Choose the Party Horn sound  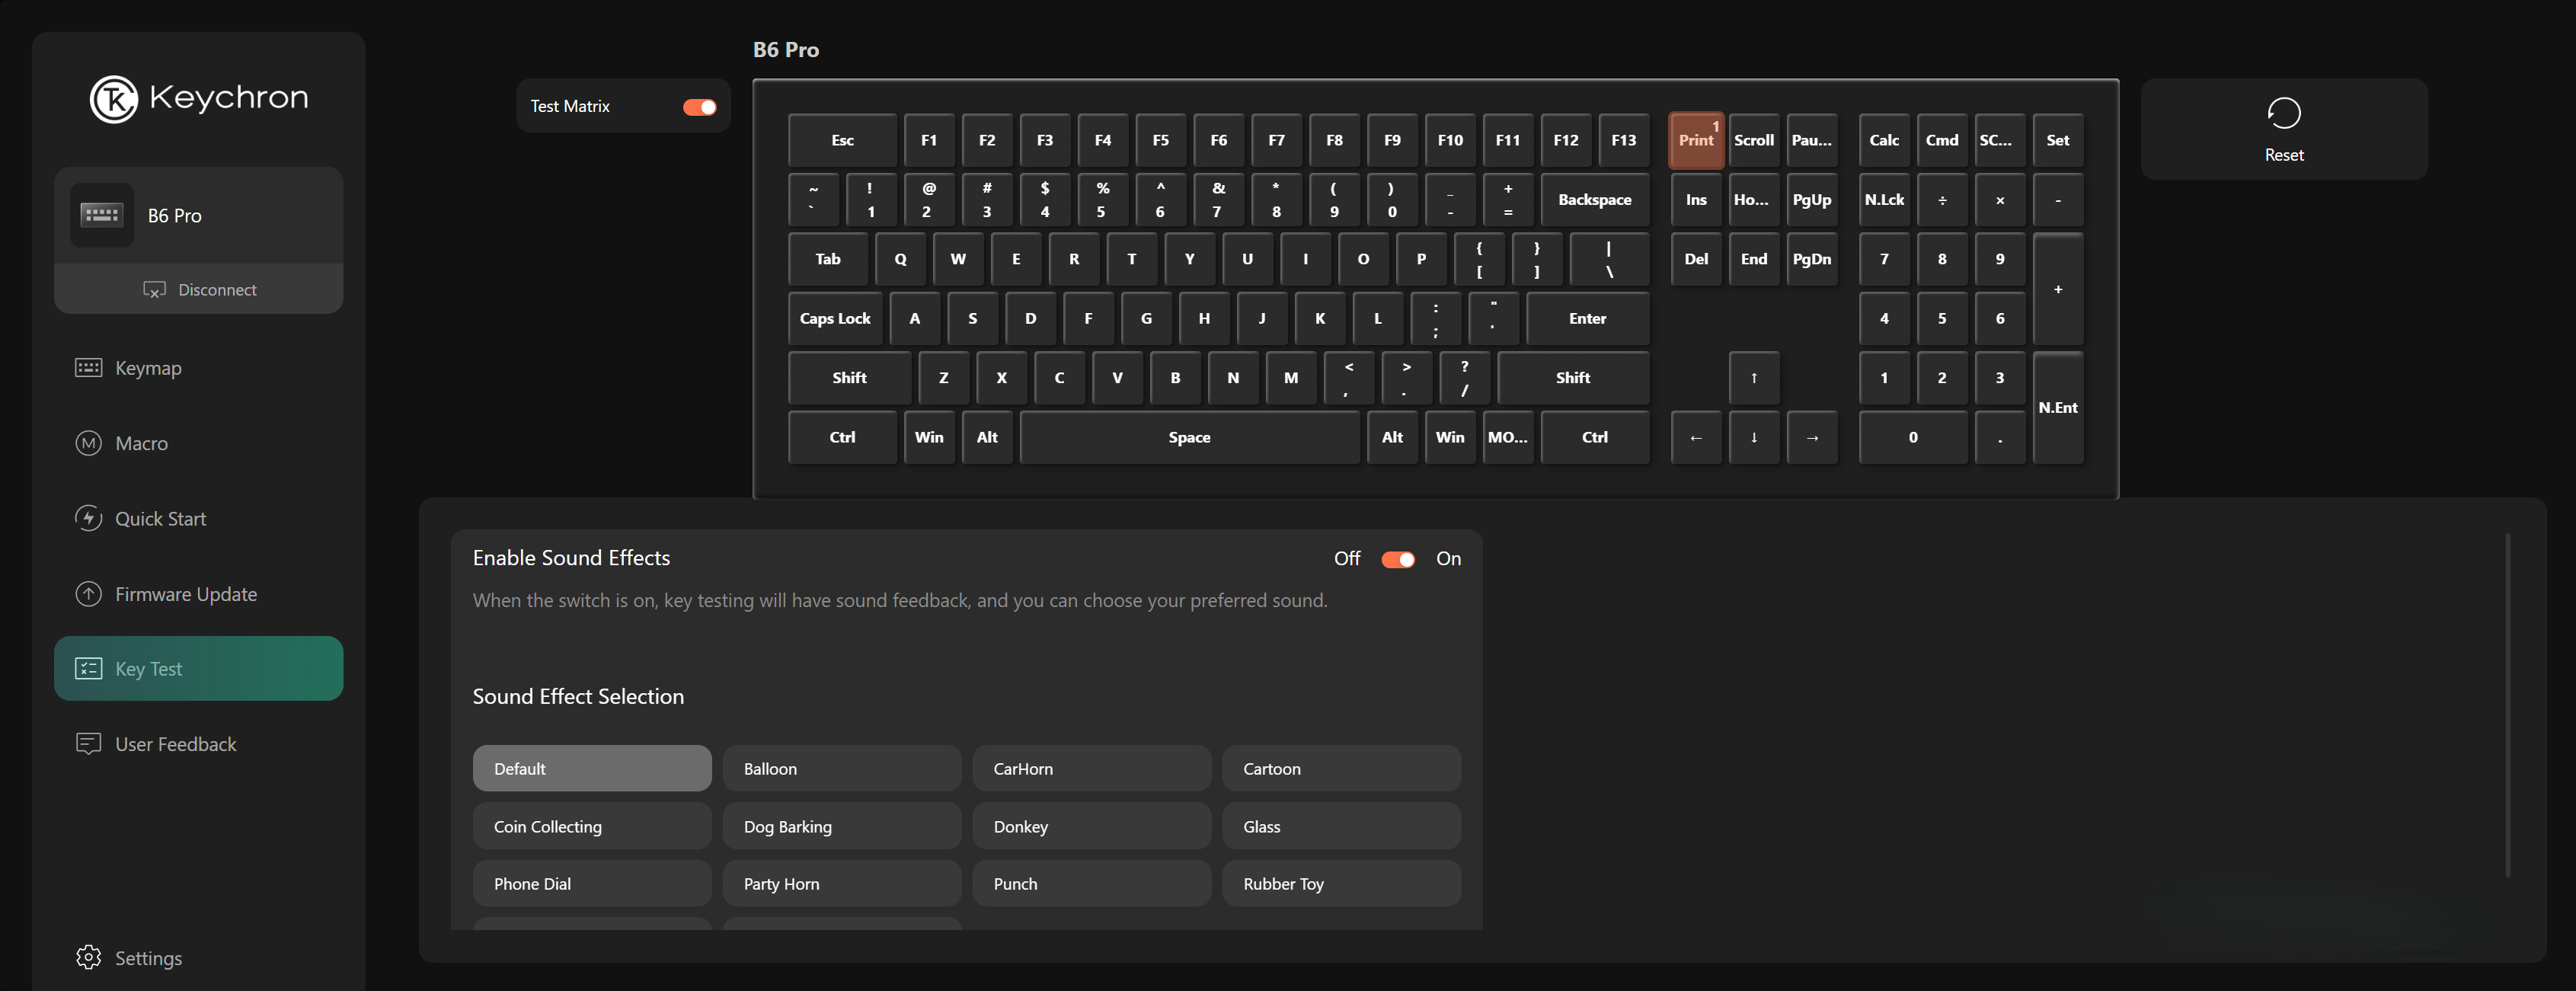tap(842, 883)
